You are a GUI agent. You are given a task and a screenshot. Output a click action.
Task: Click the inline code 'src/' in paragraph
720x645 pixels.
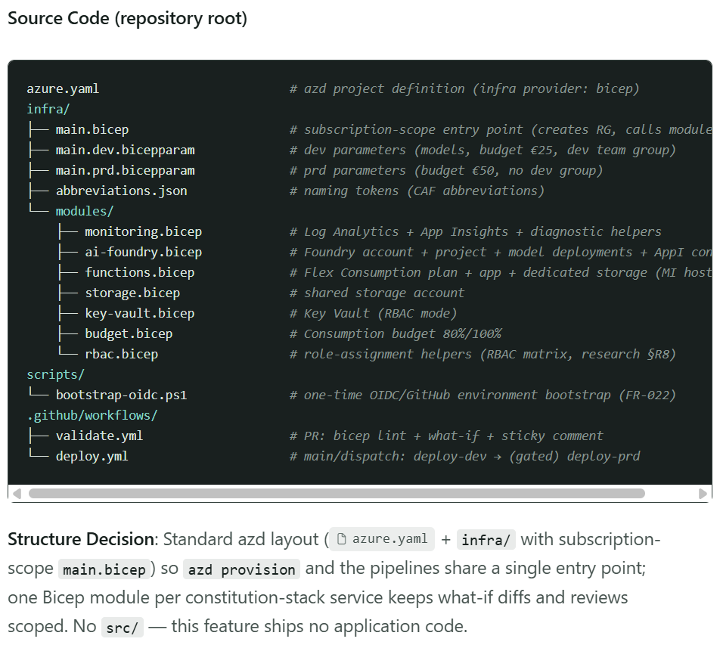click(x=123, y=628)
